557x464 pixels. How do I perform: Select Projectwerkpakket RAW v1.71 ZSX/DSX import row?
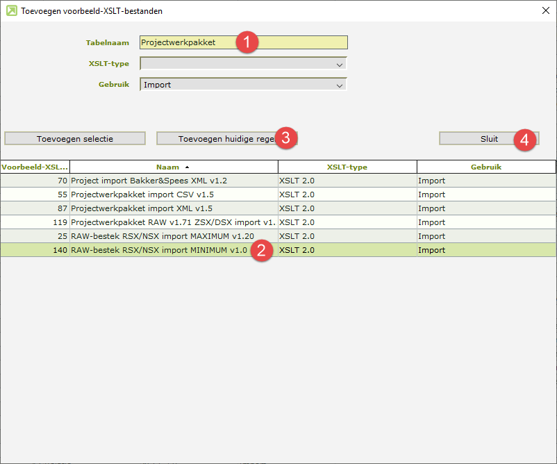pos(172,222)
